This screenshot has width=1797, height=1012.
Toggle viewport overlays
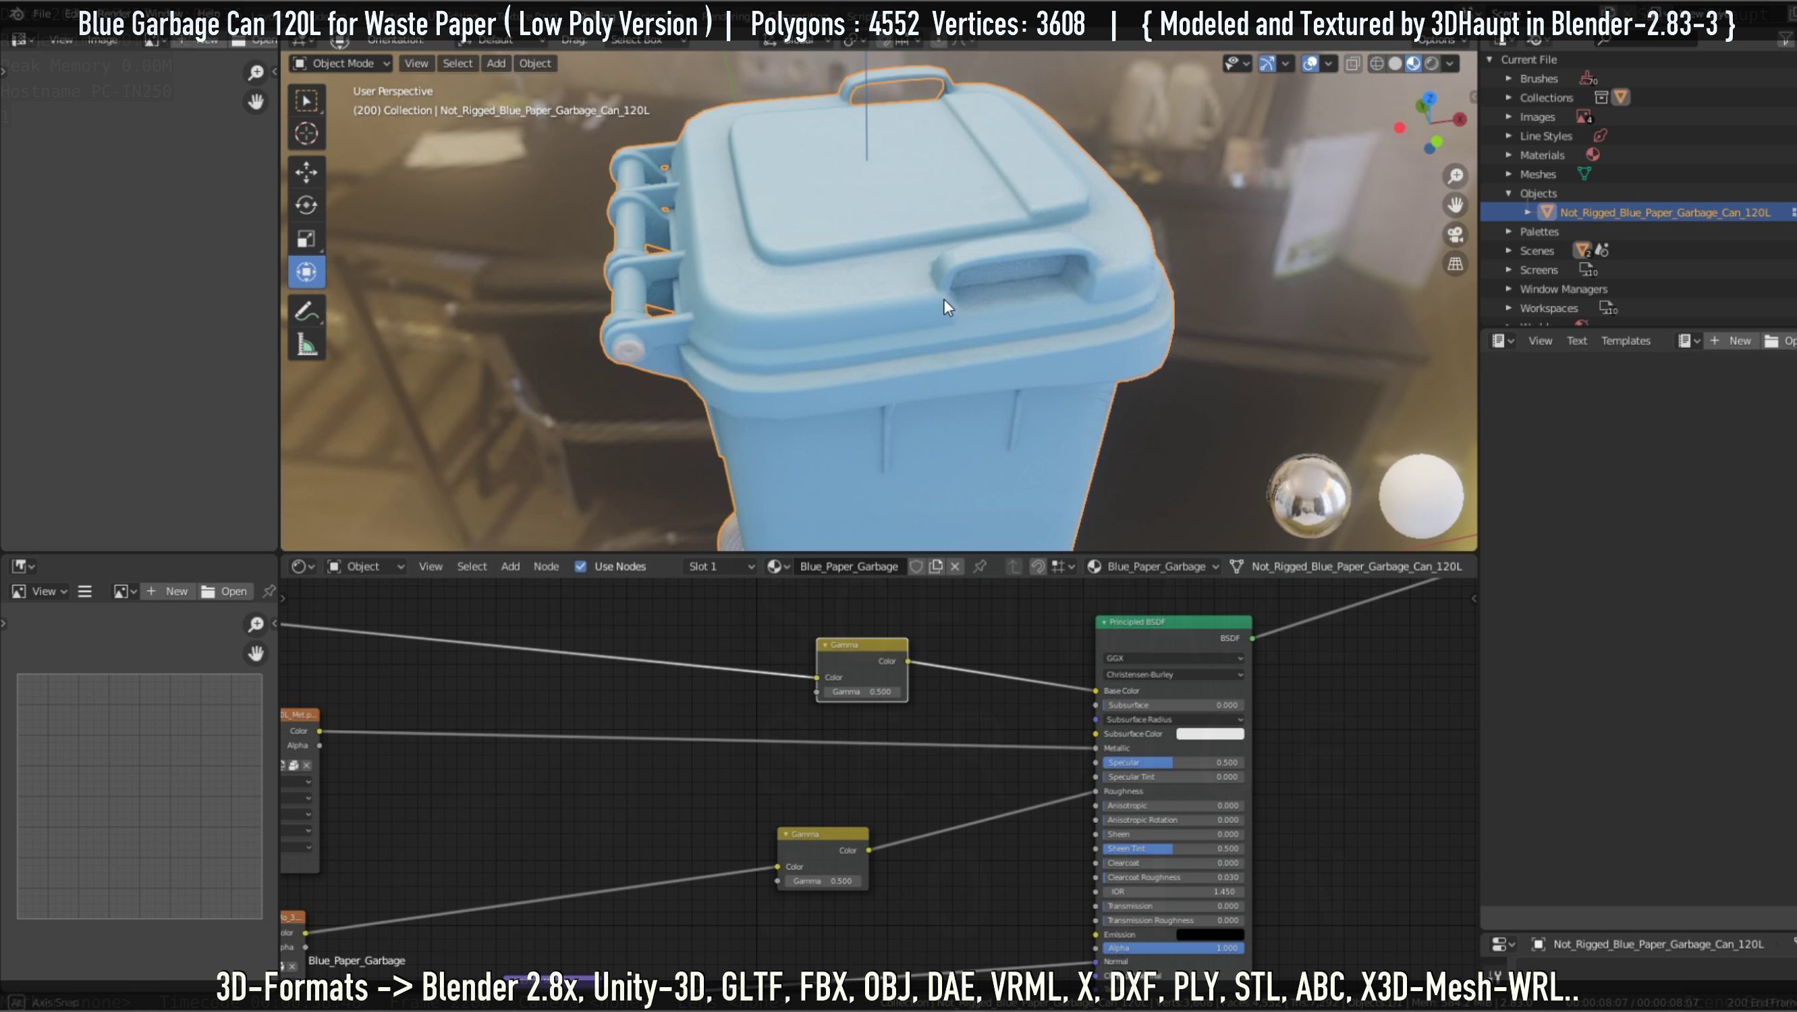point(1310,63)
